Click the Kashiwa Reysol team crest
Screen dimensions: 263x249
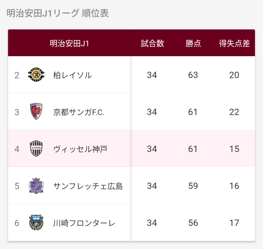pos(36,75)
